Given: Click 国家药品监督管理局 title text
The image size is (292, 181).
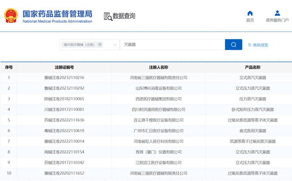Looking at the screenshot, I should 58,14.
